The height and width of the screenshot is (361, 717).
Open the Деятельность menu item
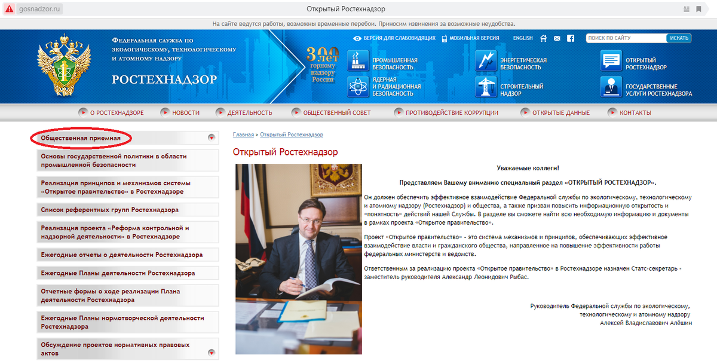pos(250,113)
